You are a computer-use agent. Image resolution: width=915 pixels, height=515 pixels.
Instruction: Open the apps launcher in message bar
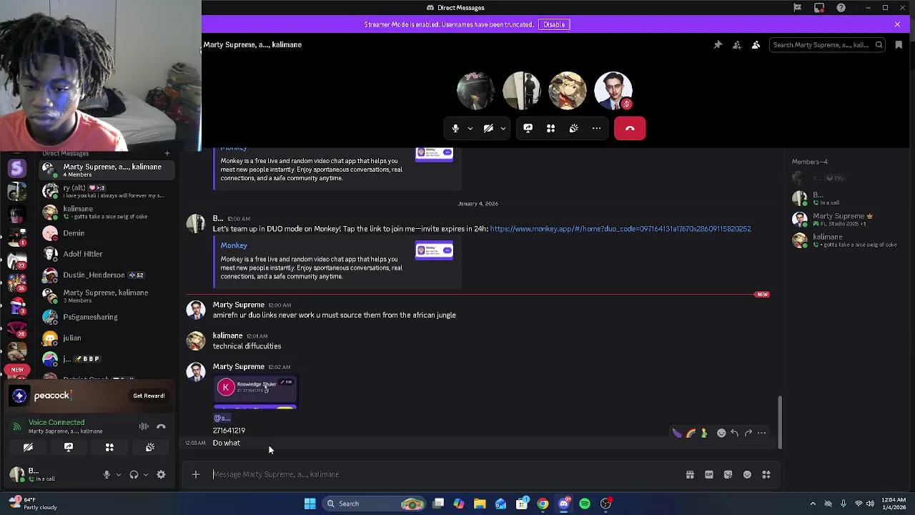pos(766,474)
